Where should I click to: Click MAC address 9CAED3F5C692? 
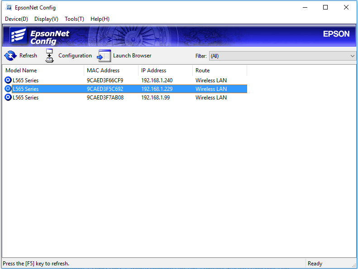coord(105,89)
